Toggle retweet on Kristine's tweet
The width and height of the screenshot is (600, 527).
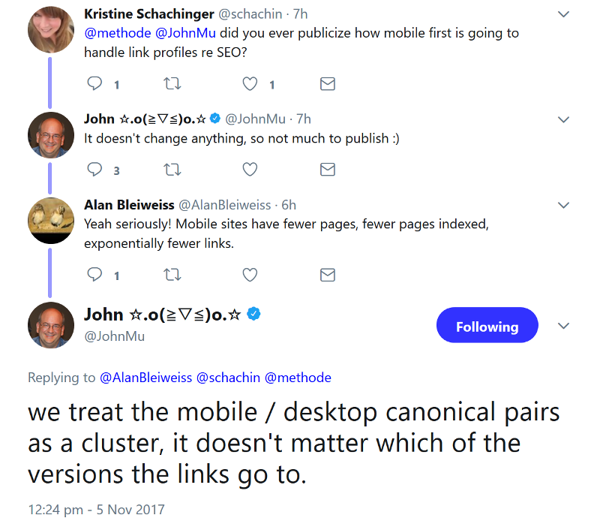click(172, 84)
